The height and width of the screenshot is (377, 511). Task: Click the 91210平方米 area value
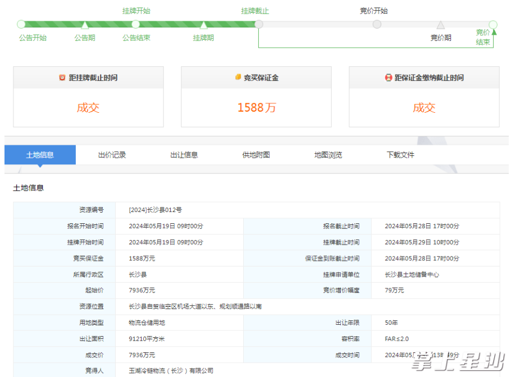(147, 339)
